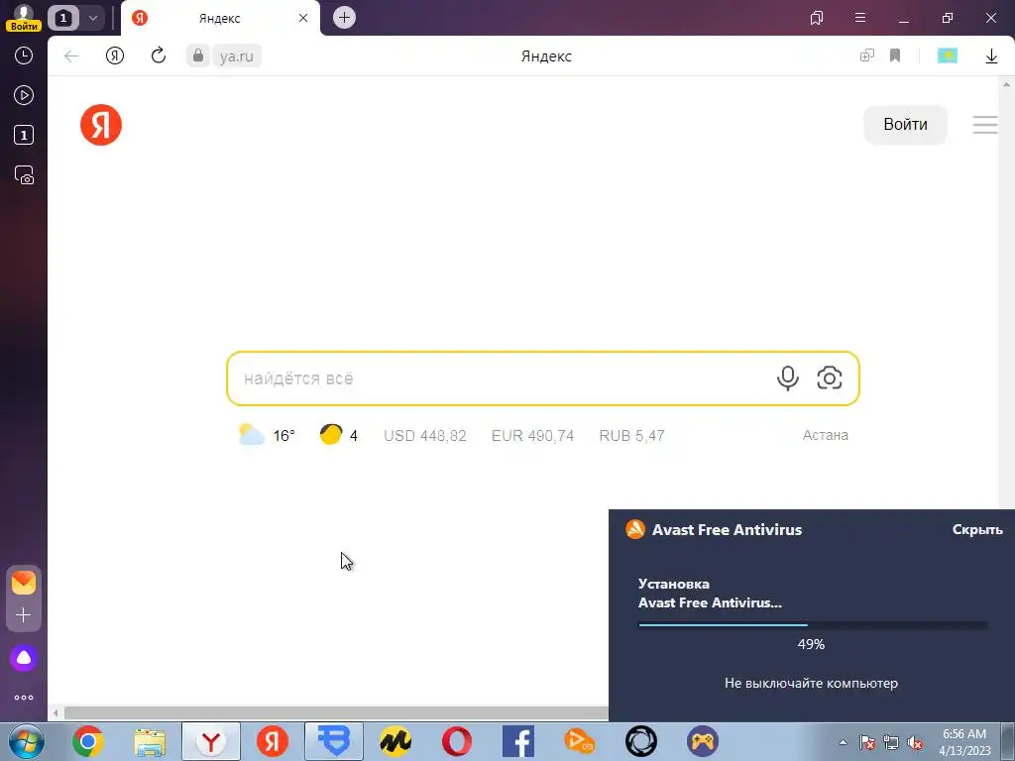Open the clock showing 6:56 AM
1015x761 pixels.
pyautogui.click(x=964, y=742)
